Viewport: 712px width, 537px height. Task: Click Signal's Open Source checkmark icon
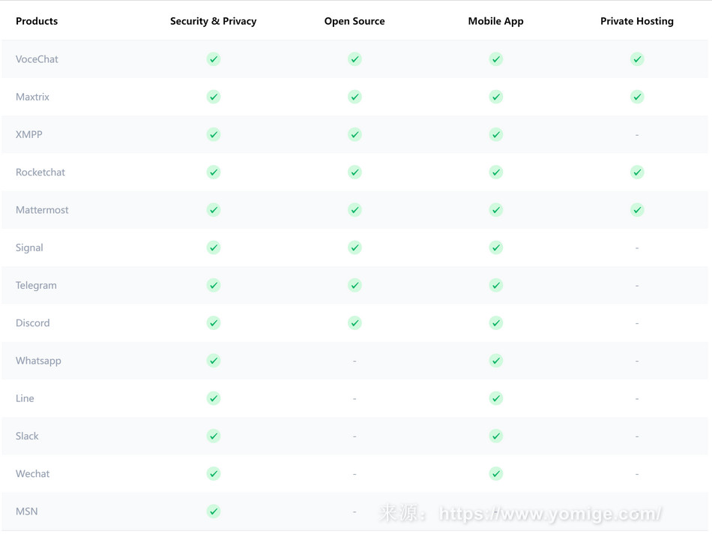click(355, 247)
